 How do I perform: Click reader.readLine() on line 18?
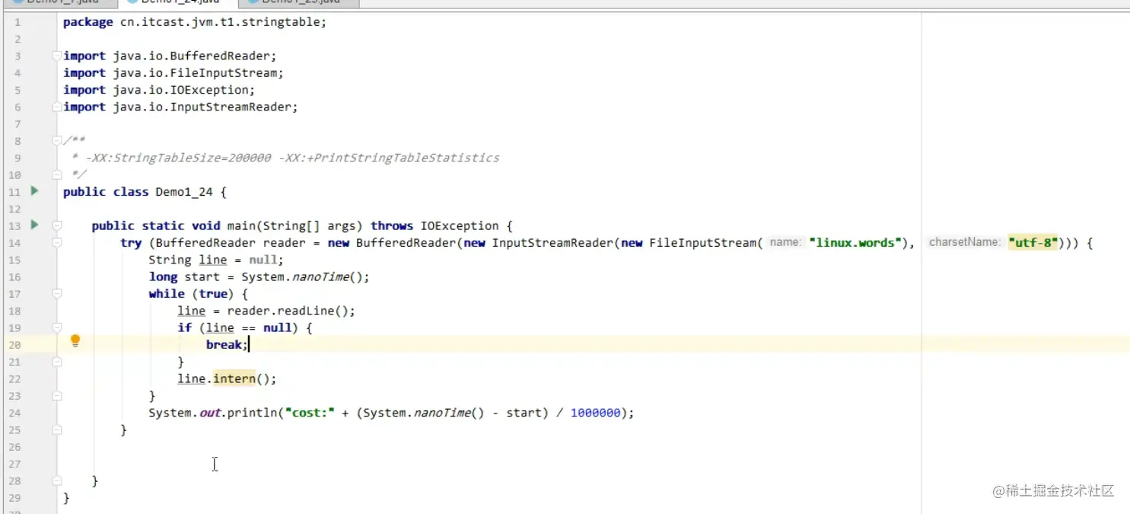point(288,311)
